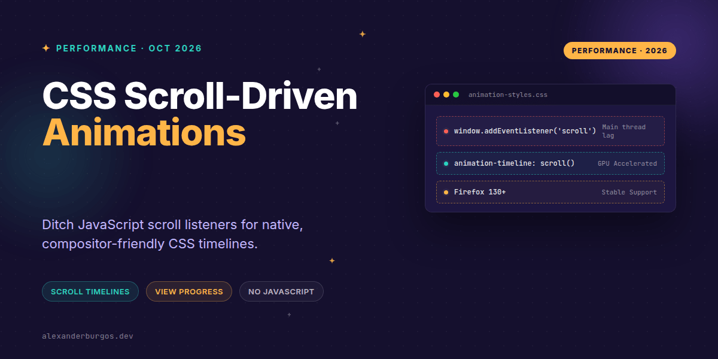The width and height of the screenshot is (718, 359).
Task: Click the red dot in code window titlebar
Action: pos(437,95)
